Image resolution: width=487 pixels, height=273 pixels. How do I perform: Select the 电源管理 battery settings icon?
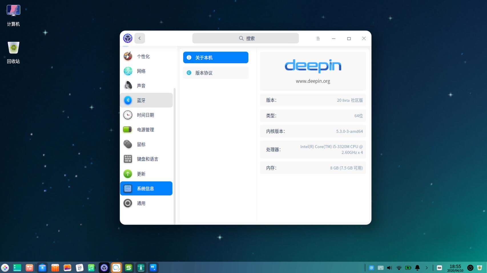tap(128, 129)
